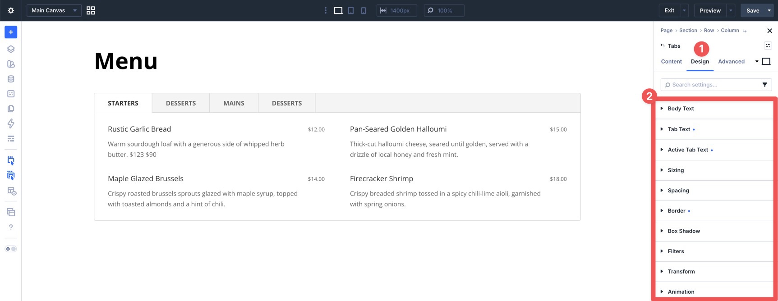Expand the Animation section
The height and width of the screenshot is (301, 778).
point(714,292)
